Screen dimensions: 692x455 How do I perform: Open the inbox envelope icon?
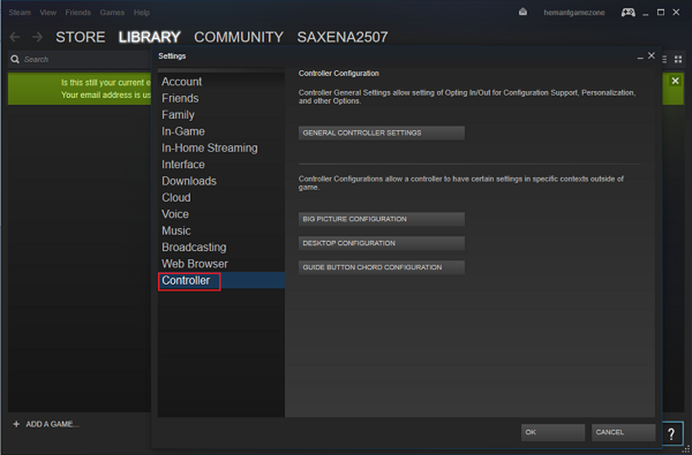(523, 12)
